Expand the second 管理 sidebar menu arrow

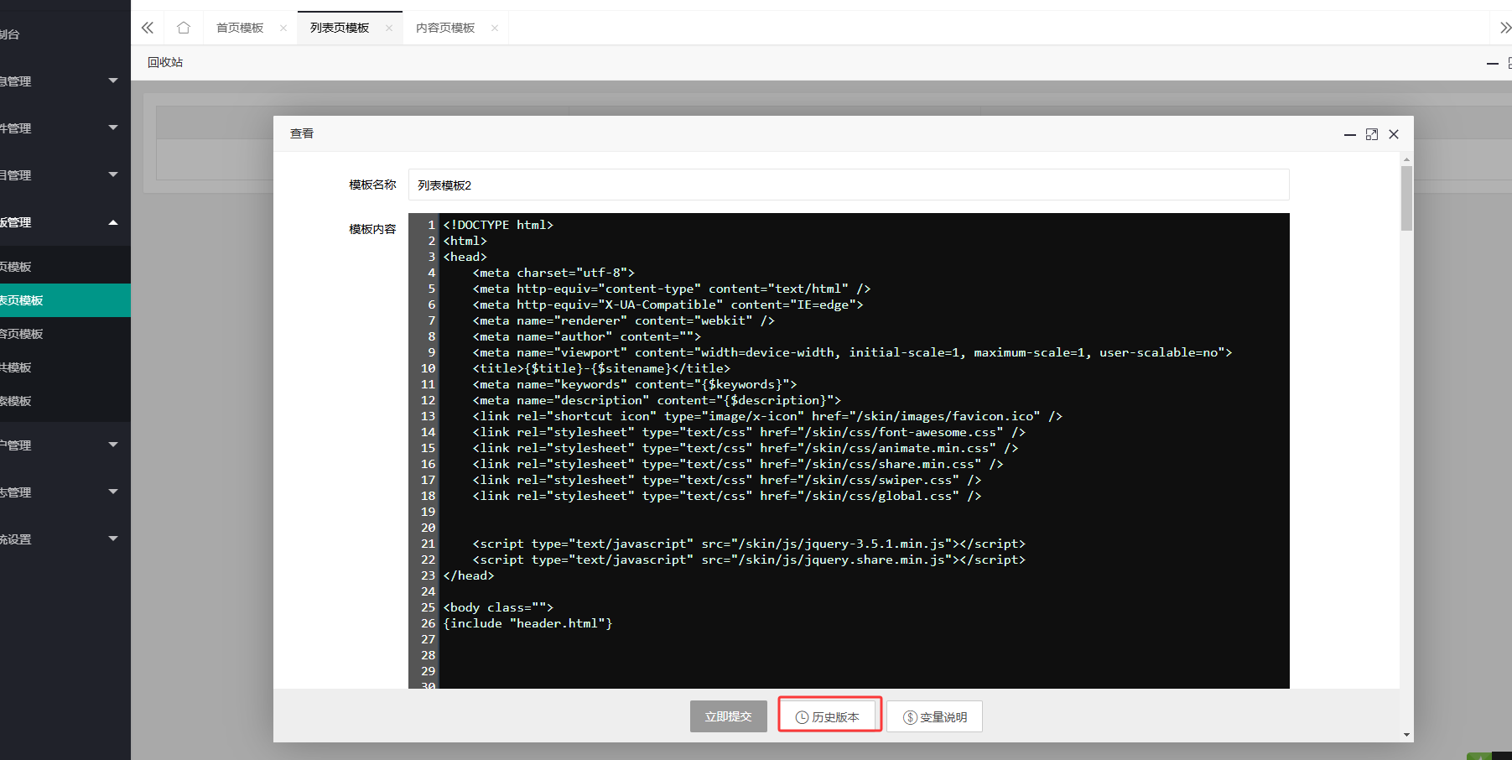point(113,128)
